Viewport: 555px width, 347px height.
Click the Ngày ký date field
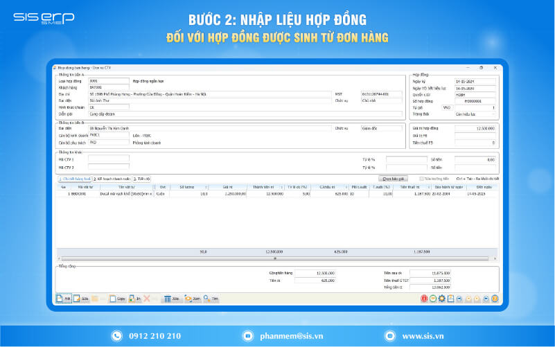[x=474, y=82]
